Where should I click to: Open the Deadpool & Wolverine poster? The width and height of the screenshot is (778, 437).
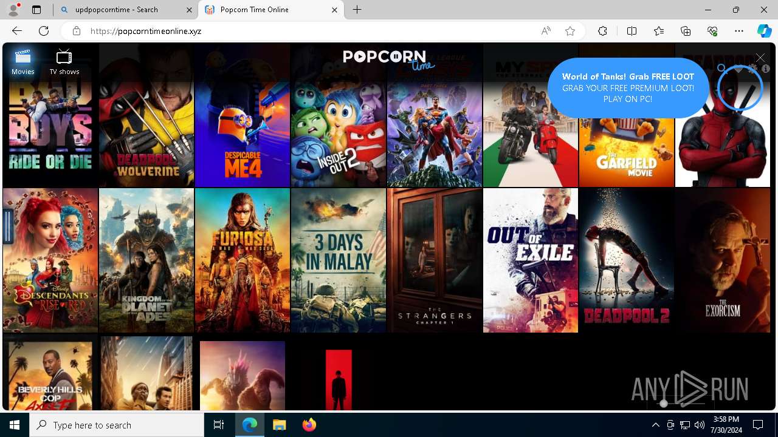[x=146, y=115]
